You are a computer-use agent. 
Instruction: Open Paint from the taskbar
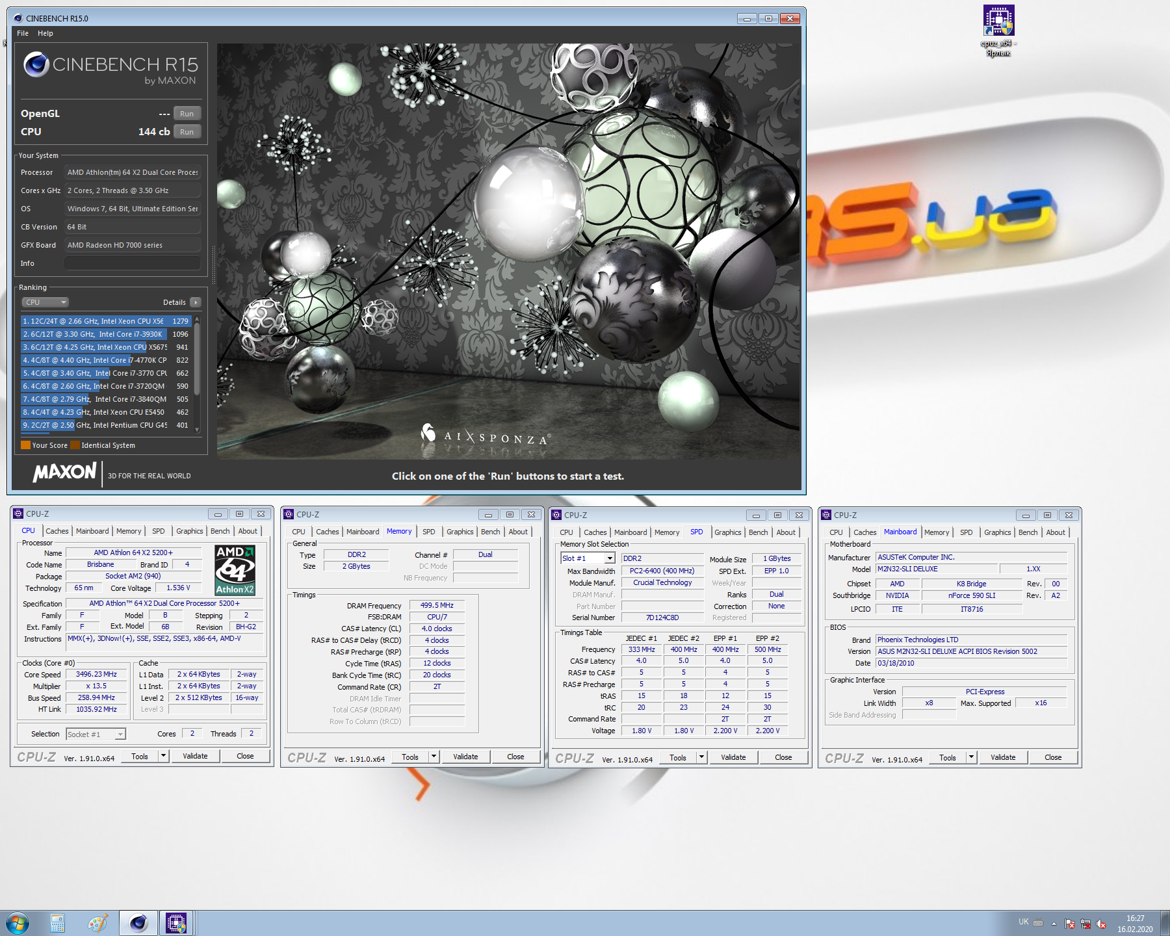[97, 923]
